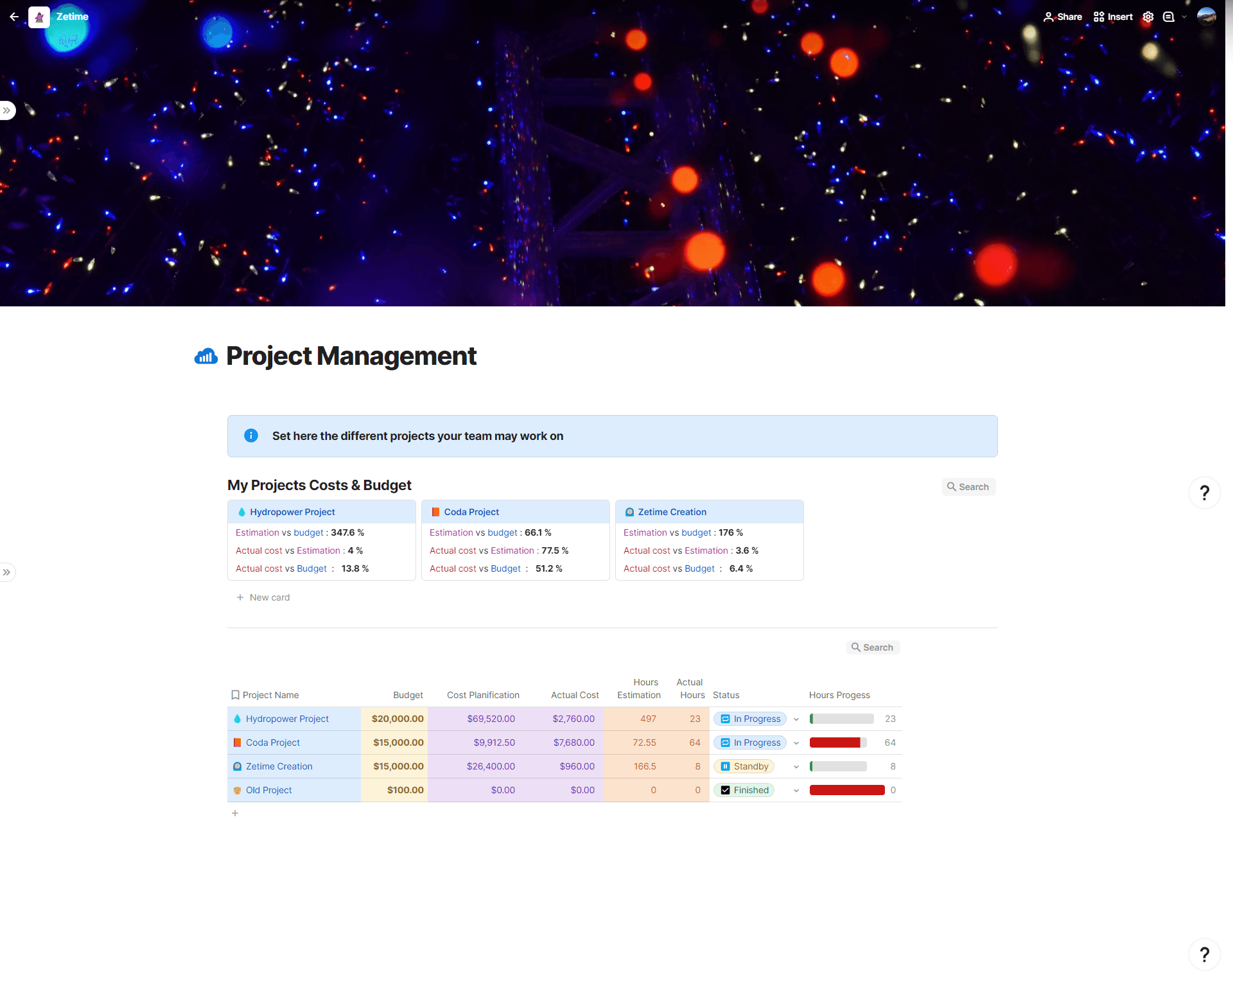Click the Zetime doc title

pos(72,17)
